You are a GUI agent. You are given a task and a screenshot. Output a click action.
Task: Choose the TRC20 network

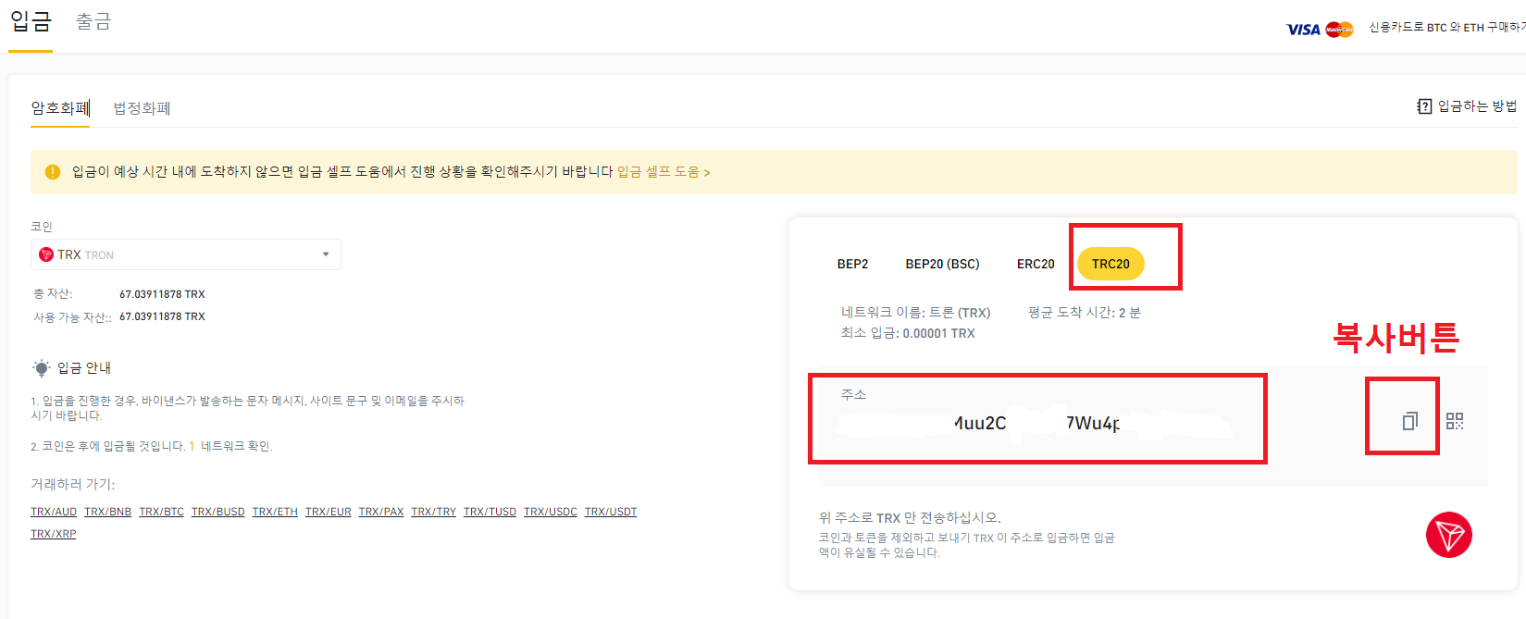coord(1110,264)
